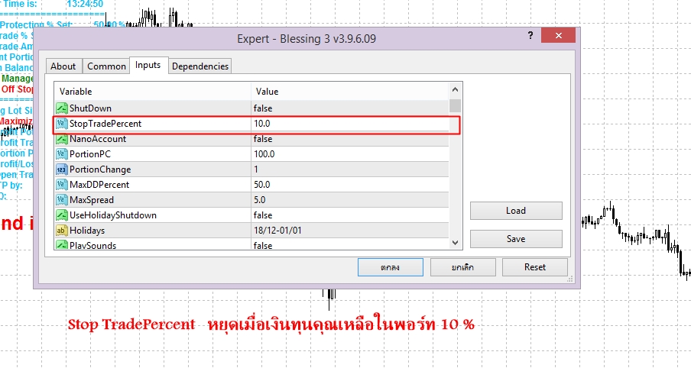
Task: Click the PortionChange integer-type icon
Action: coord(62,169)
